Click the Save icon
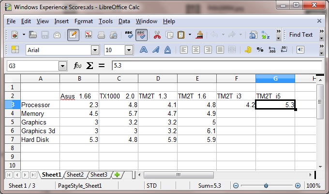Image resolution: width=329 pixels, height=194 pixels. click(45, 35)
